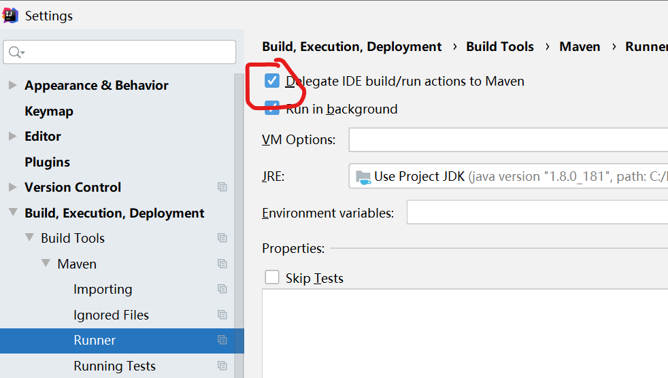The image size is (668, 378).
Task: Click the VM Options text field
Action: pos(508,140)
